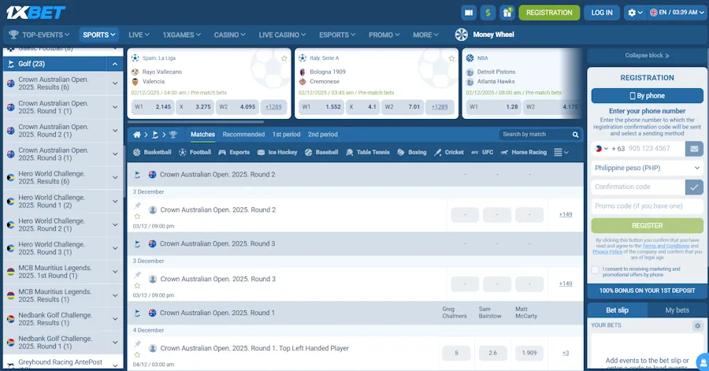Select Cricket sport filter
This screenshot has height=371, width=709.
tap(449, 152)
